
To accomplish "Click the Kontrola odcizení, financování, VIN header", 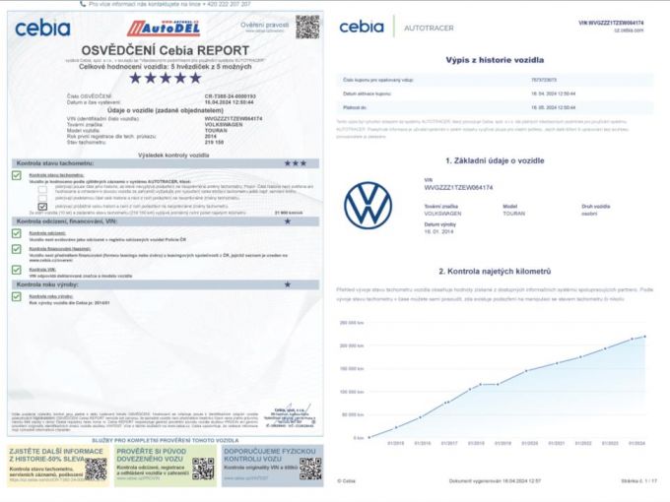I will click(166, 221).
